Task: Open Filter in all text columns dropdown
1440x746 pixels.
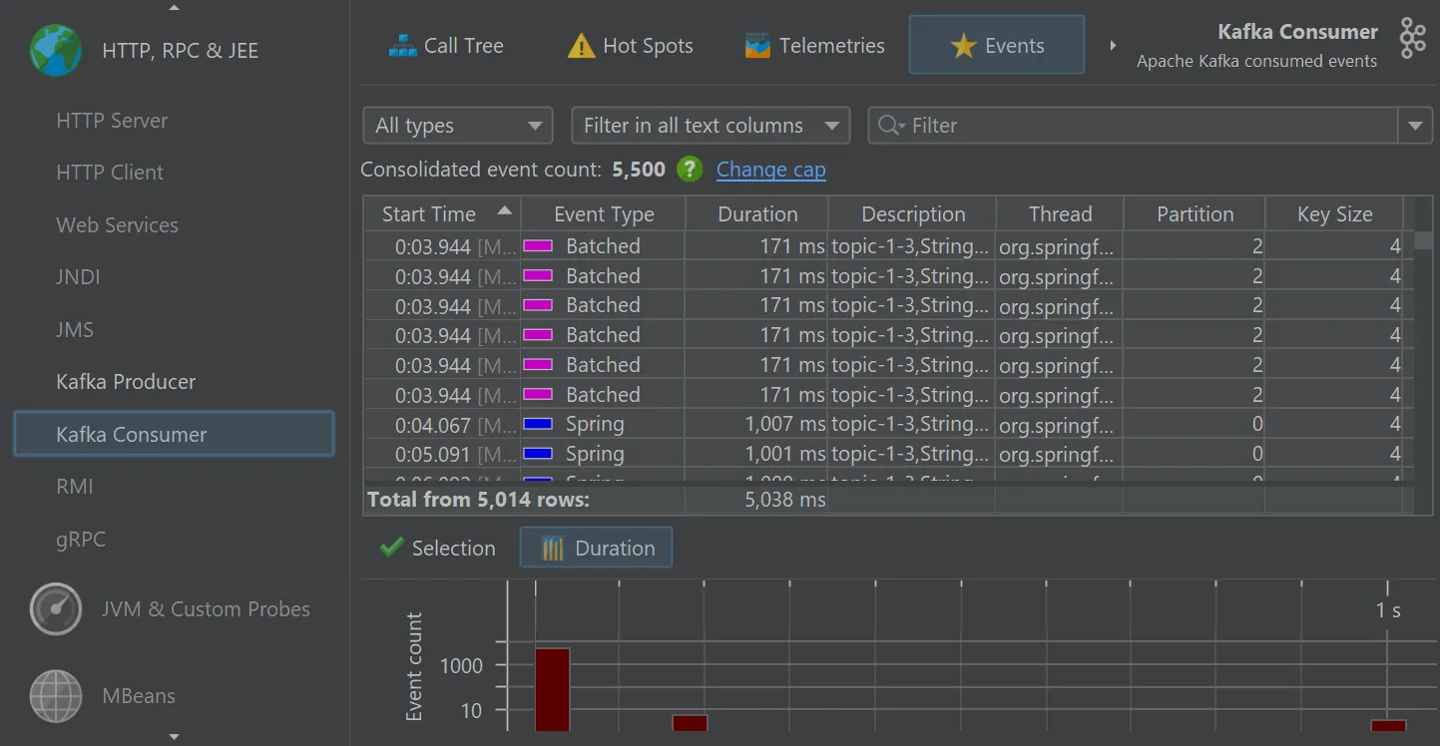Action: pyautogui.click(x=711, y=126)
